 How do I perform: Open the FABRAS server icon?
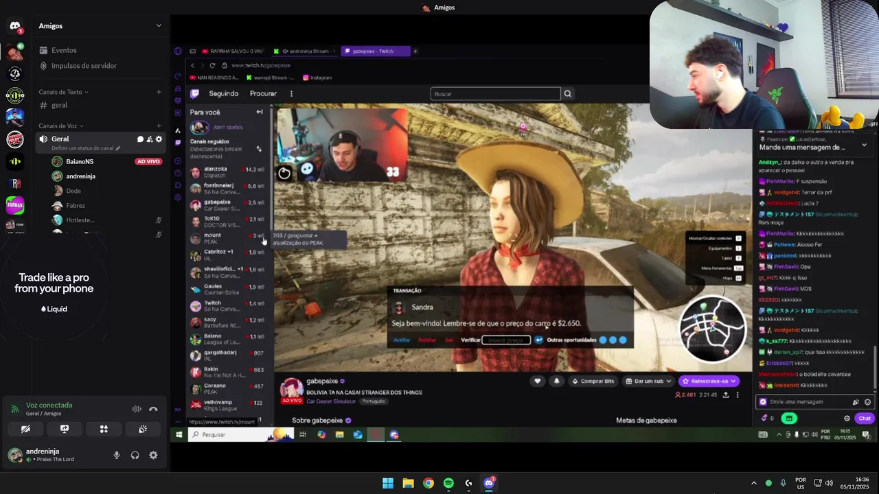click(x=14, y=204)
